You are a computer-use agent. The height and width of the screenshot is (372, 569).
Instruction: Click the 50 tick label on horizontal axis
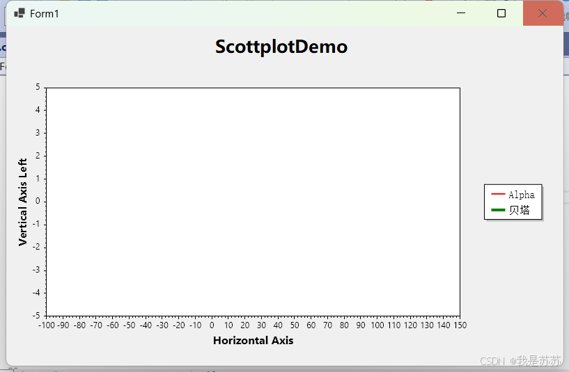(x=295, y=325)
